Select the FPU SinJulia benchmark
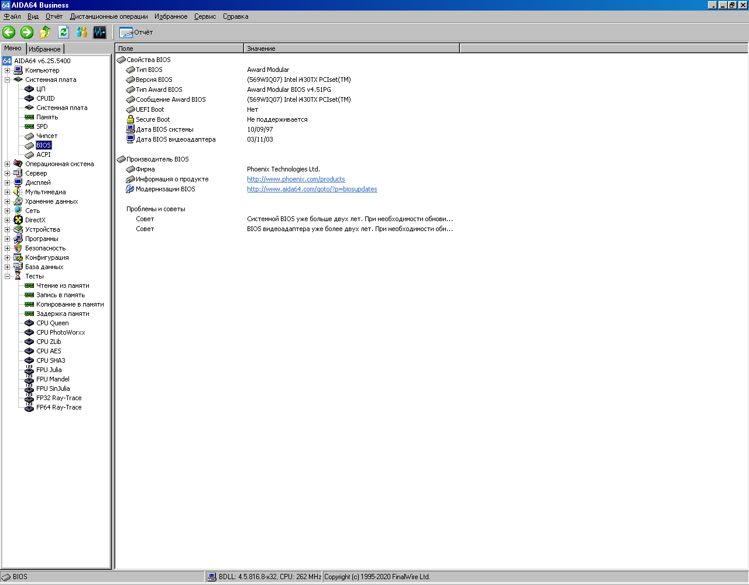Image resolution: width=749 pixels, height=585 pixels. tap(53, 388)
